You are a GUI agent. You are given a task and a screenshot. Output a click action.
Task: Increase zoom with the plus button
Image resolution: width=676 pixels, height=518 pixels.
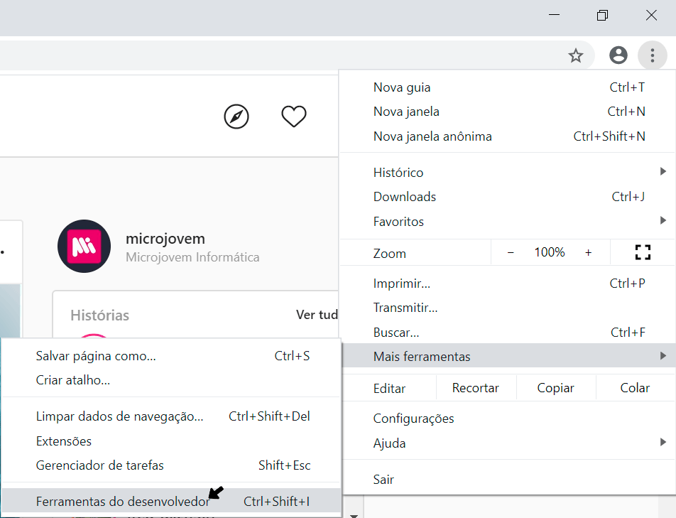click(588, 253)
